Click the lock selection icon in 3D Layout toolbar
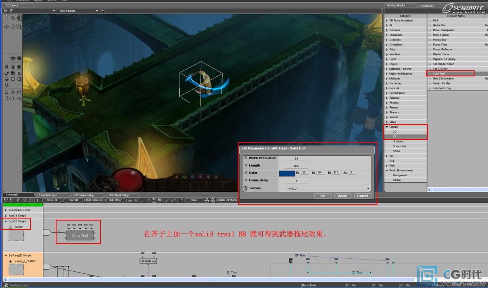Image resolution: width=488 pixels, height=288 pixels. coord(13,18)
